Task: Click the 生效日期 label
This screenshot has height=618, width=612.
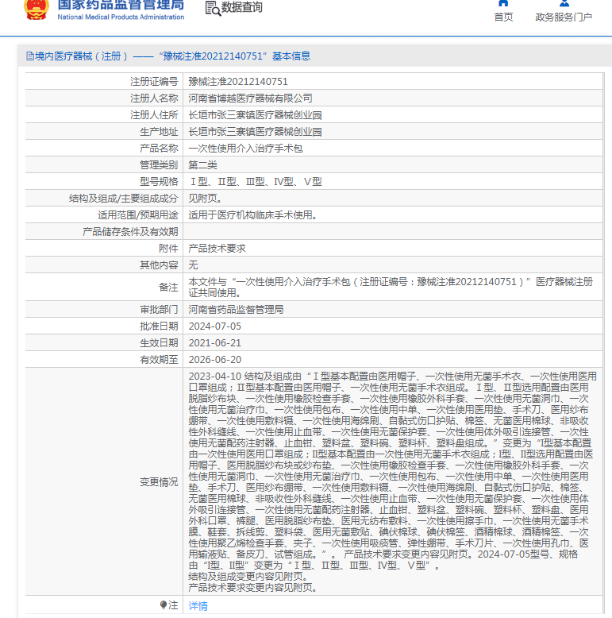Action: [159, 343]
